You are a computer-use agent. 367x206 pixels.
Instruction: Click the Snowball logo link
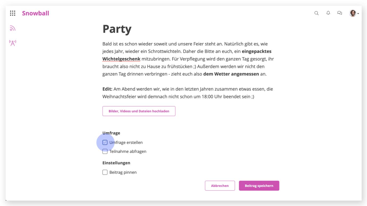pyautogui.click(x=36, y=13)
